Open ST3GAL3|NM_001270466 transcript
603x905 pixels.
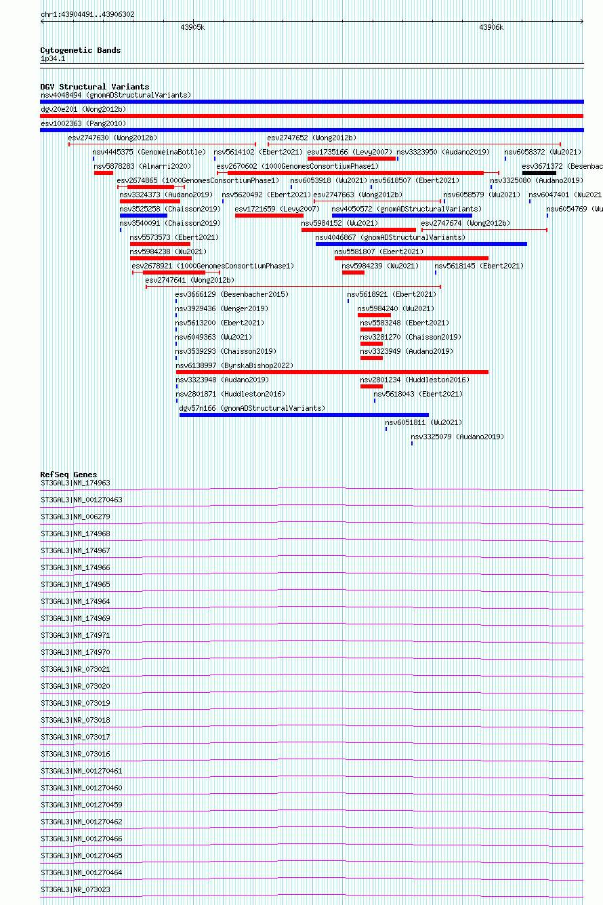click(81, 839)
